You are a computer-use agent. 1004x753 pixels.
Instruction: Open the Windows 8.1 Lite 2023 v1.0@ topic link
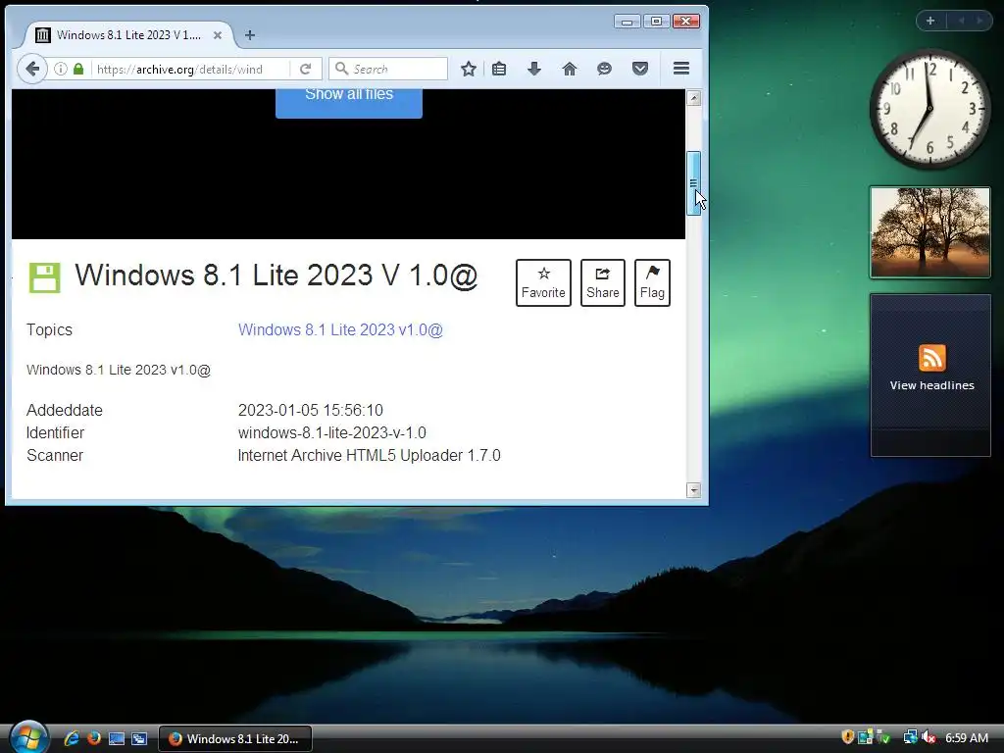pyautogui.click(x=340, y=329)
